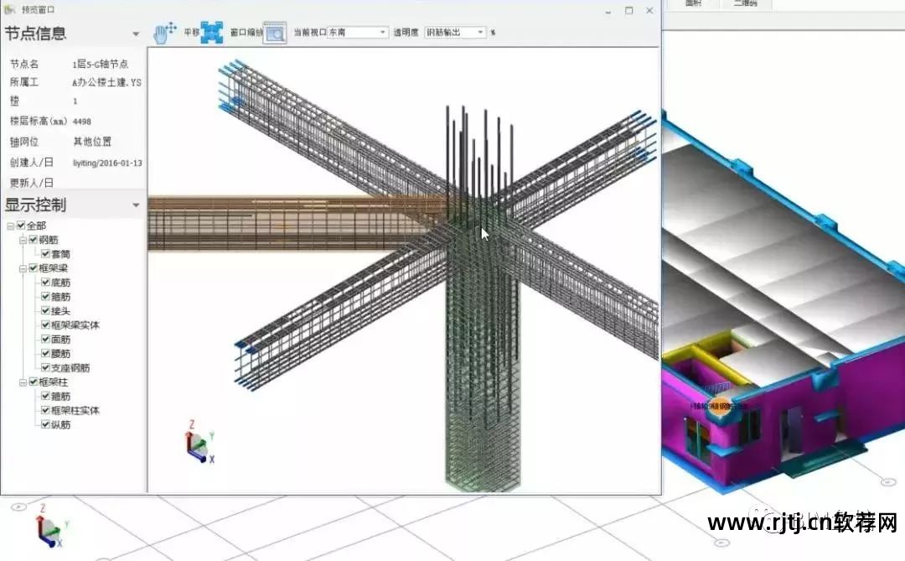Click project value A办公楼土建.YS
Image resolution: width=905 pixels, height=561 pixels.
click(106, 83)
